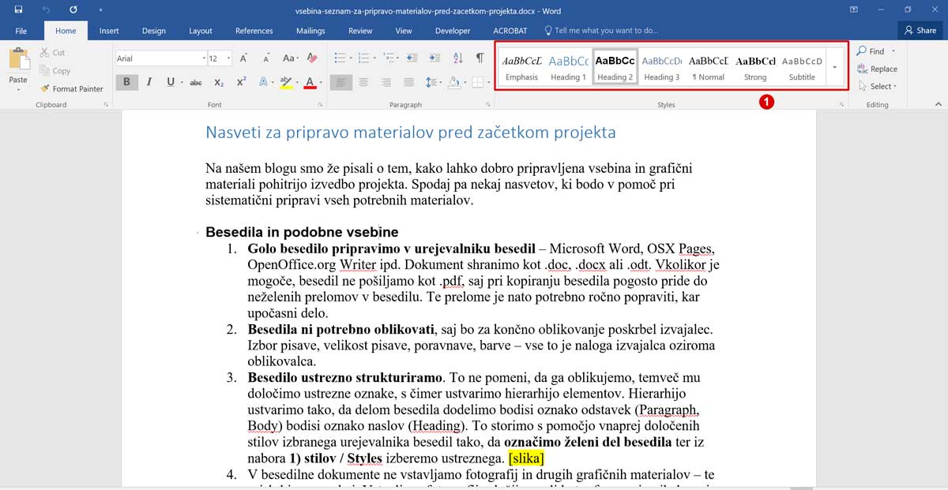Open the Change Case (Aa) dropdown
Screen dimensions: 948x490
pyautogui.click(x=289, y=58)
